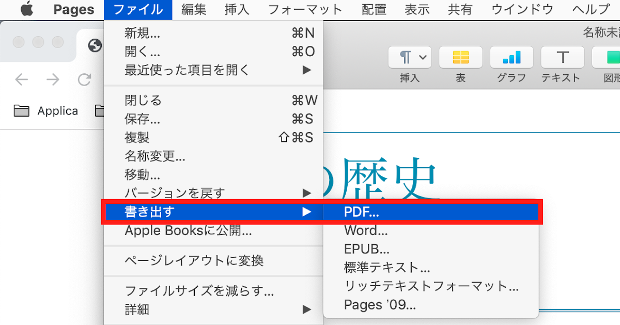
Task: Click the browser back arrow
Action: pyautogui.click(x=22, y=79)
